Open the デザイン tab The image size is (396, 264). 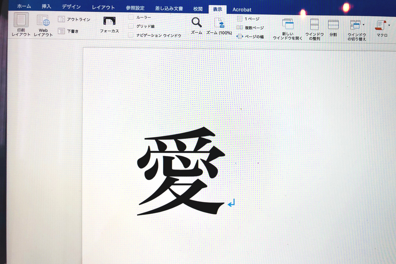[x=71, y=7]
